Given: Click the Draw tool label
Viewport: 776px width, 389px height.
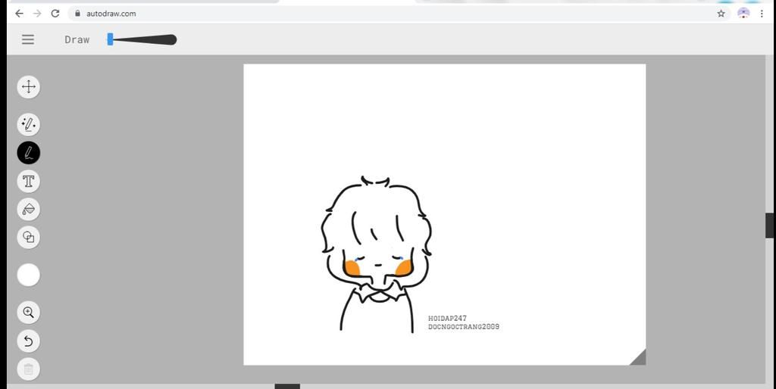Looking at the screenshot, I should click(x=77, y=39).
